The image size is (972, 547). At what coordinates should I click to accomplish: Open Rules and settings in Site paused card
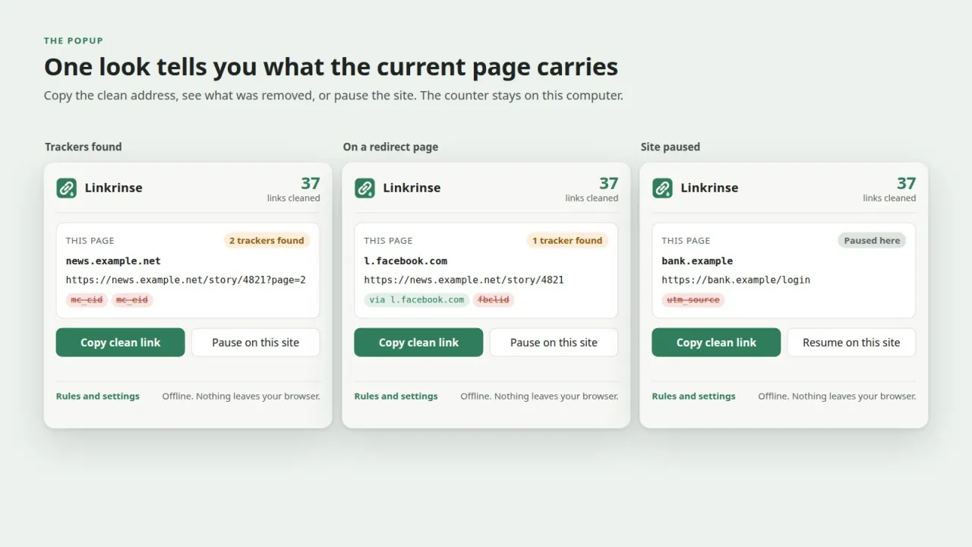coord(694,396)
